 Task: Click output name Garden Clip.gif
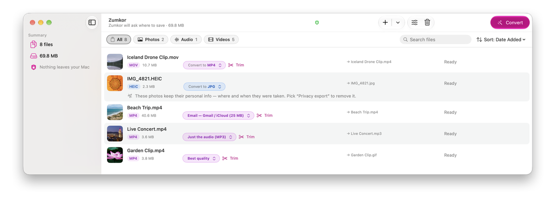tap(364, 155)
